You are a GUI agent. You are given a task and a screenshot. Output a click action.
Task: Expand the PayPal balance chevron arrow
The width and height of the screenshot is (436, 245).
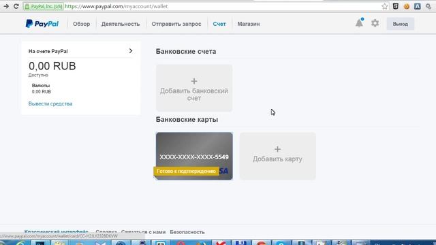coord(131,51)
